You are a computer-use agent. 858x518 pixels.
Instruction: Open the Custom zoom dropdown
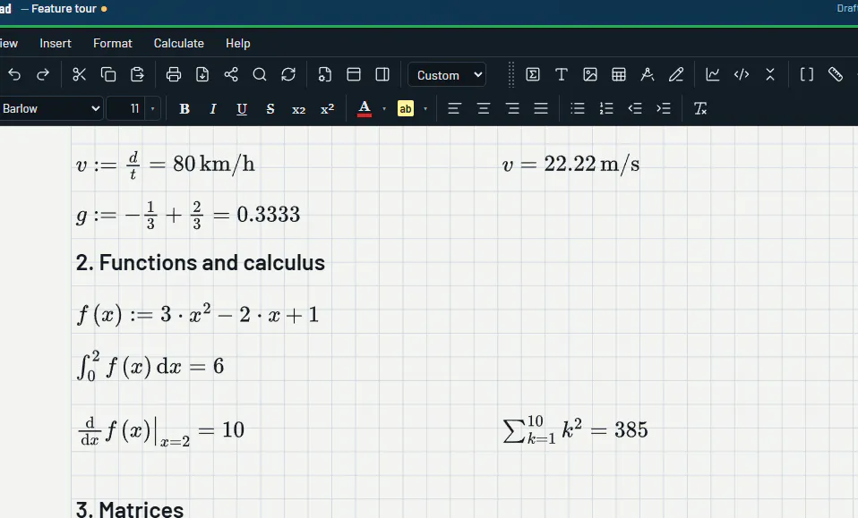447,75
